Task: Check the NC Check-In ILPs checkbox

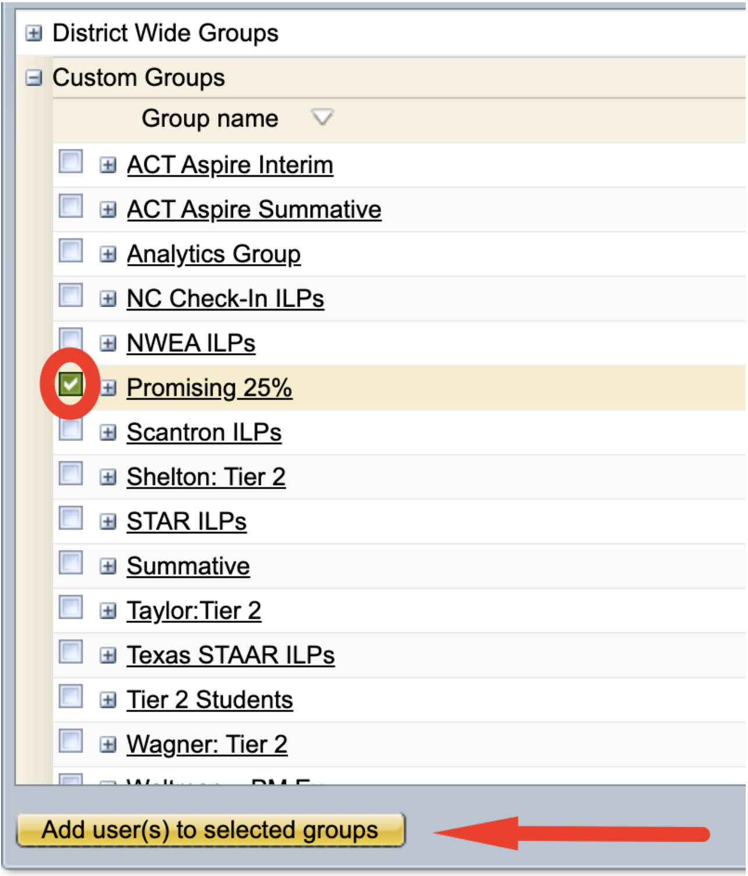Action: tap(71, 295)
